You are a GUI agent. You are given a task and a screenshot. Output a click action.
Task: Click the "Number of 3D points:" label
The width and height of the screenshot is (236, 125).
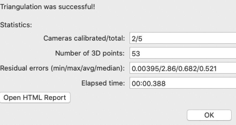tap(90, 53)
